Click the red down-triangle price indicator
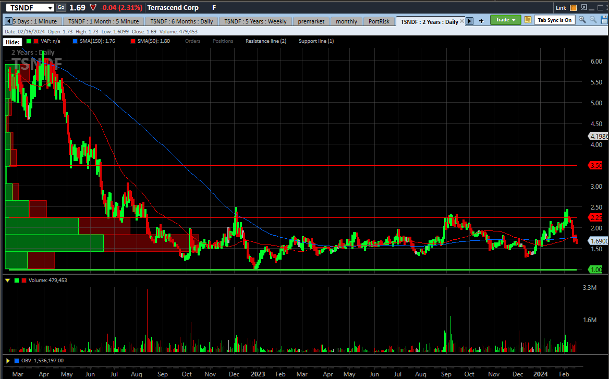 click(93, 7)
